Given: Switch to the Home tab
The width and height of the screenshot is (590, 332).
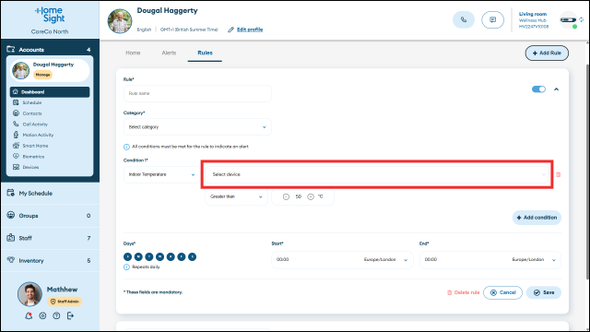Looking at the screenshot, I should point(133,53).
